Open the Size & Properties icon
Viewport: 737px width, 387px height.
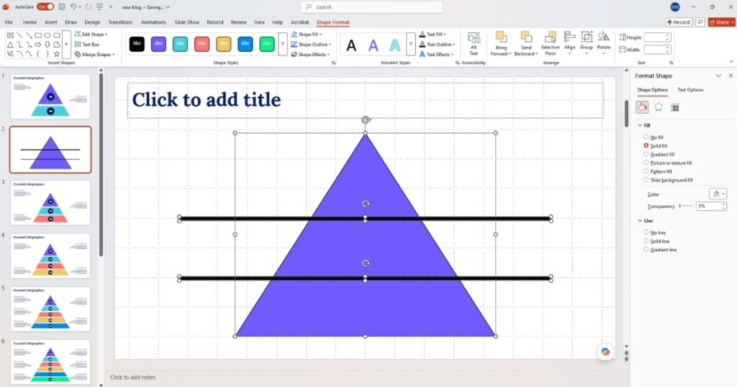(x=675, y=108)
